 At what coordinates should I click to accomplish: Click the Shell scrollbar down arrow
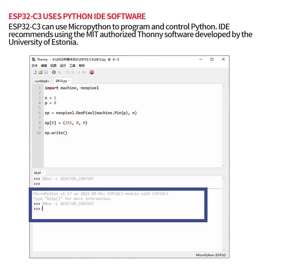[x=224, y=249]
